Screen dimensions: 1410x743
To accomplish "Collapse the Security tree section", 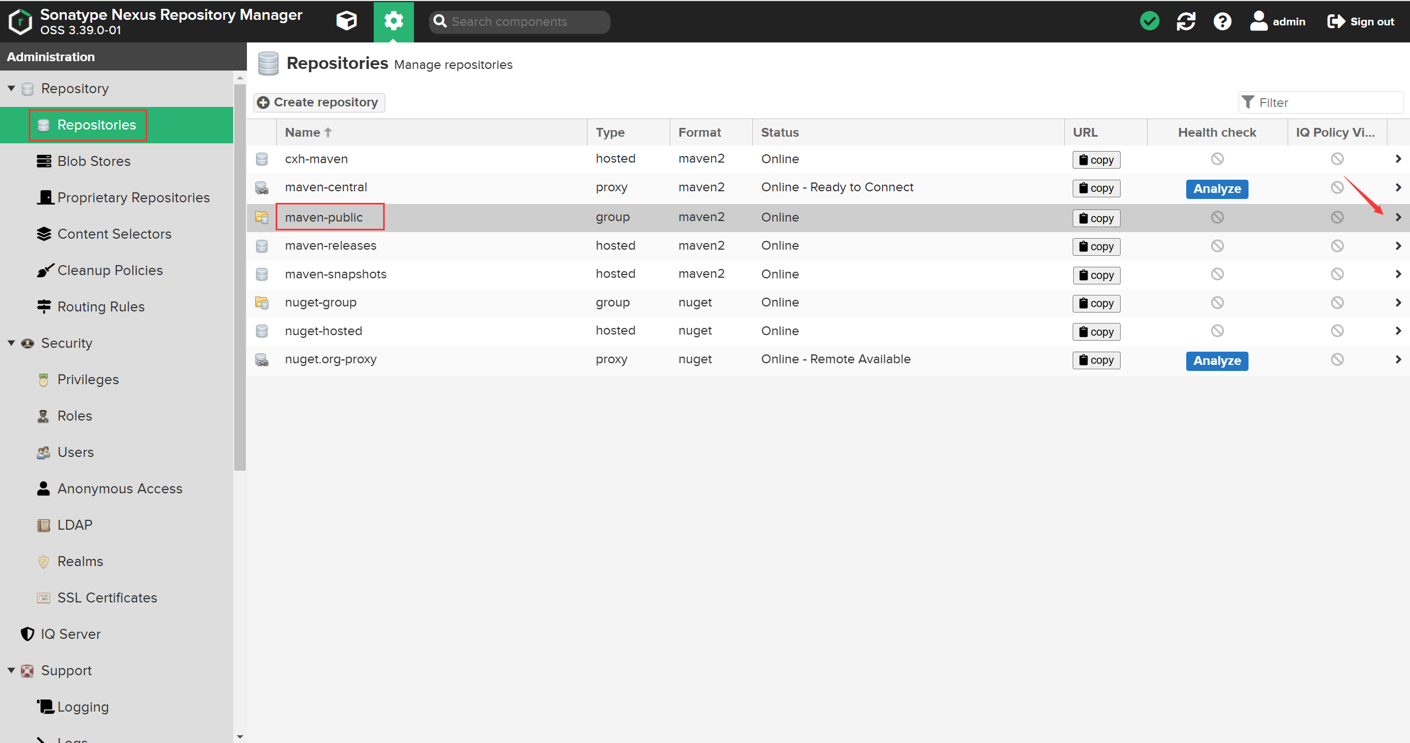I will click(x=11, y=343).
